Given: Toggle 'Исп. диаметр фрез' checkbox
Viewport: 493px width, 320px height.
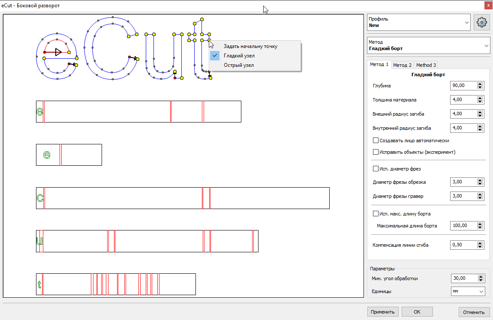Looking at the screenshot, I should click(376, 169).
